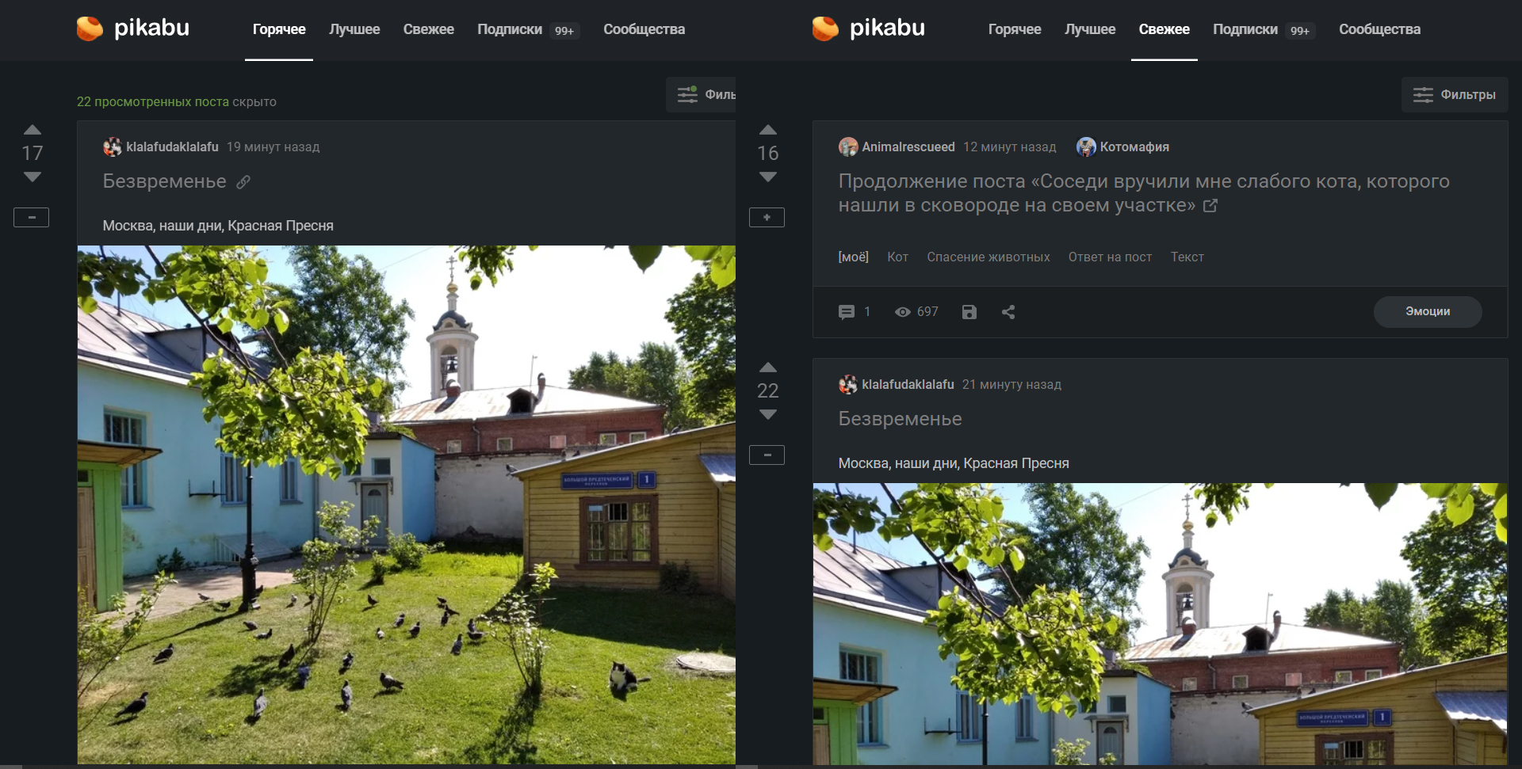Open Фильтры label in the right window
Screen dimensions: 1522x769
[1468, 95]
